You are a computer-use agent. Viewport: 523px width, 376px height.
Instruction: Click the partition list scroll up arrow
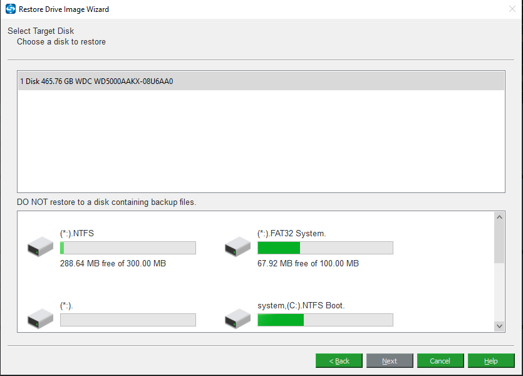499,217
